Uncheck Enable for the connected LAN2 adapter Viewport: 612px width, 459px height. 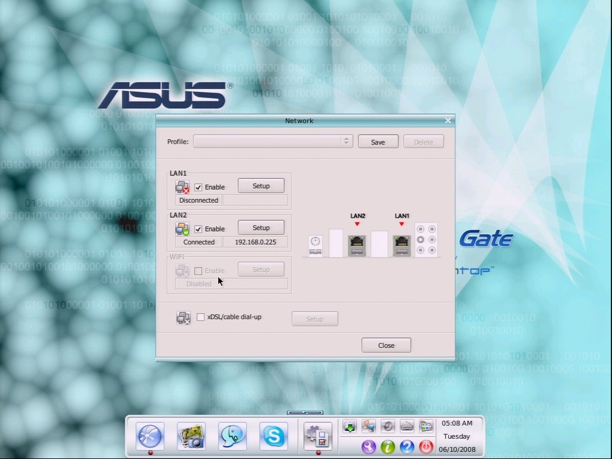point(198,228)
